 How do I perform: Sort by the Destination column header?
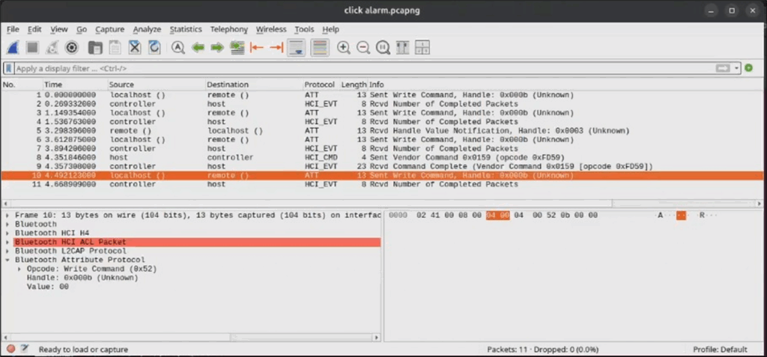pyautogui.click(x=254, y=85)
